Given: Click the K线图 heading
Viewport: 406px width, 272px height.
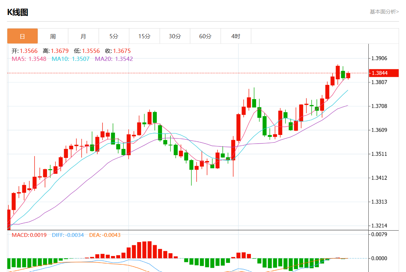Looking at the screenshot, I should coord(18,12).
